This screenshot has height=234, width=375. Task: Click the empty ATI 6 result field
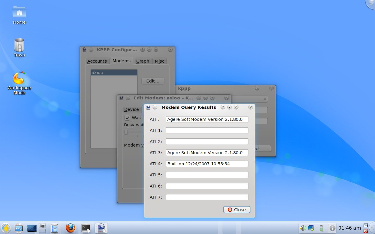[207, 186]
